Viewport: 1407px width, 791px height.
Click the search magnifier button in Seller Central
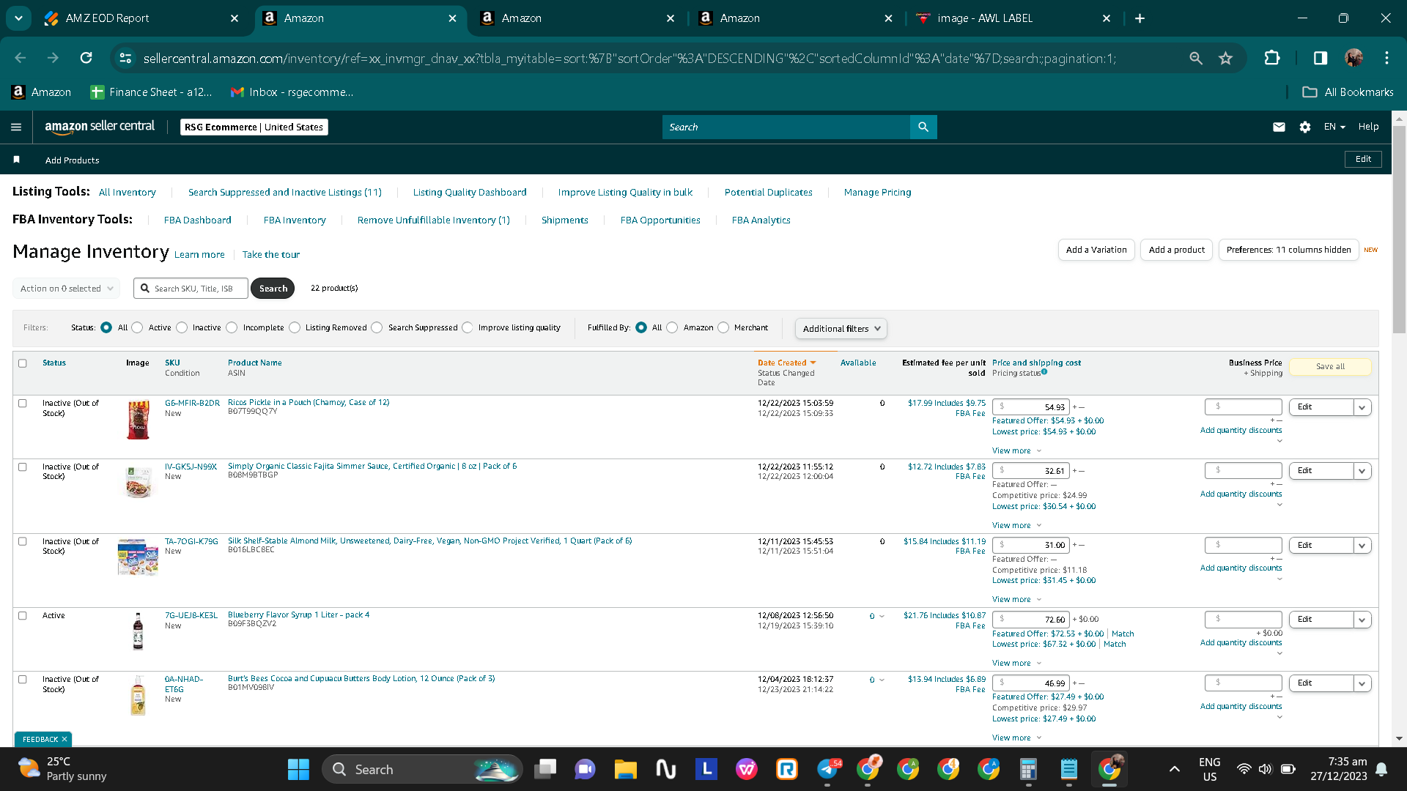pyautogui.click(x=923, y=127)
